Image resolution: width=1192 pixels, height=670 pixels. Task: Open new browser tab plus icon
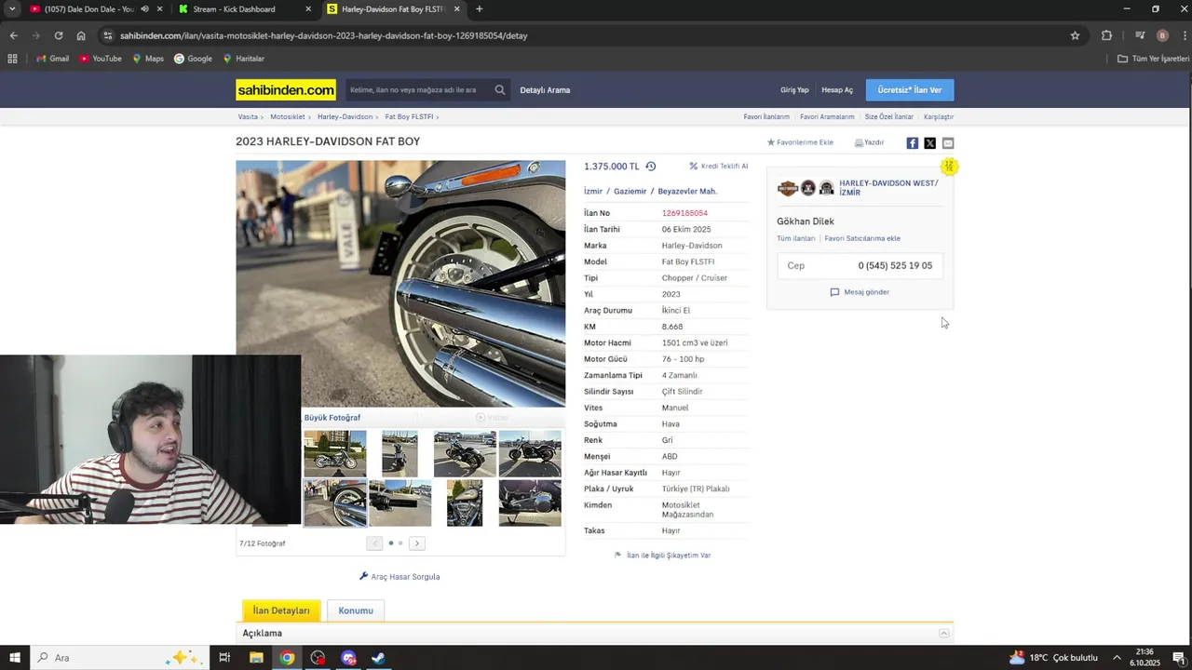click(x=479, y=9)
